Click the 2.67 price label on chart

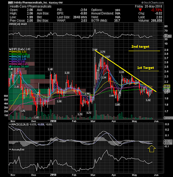(107, 57)
